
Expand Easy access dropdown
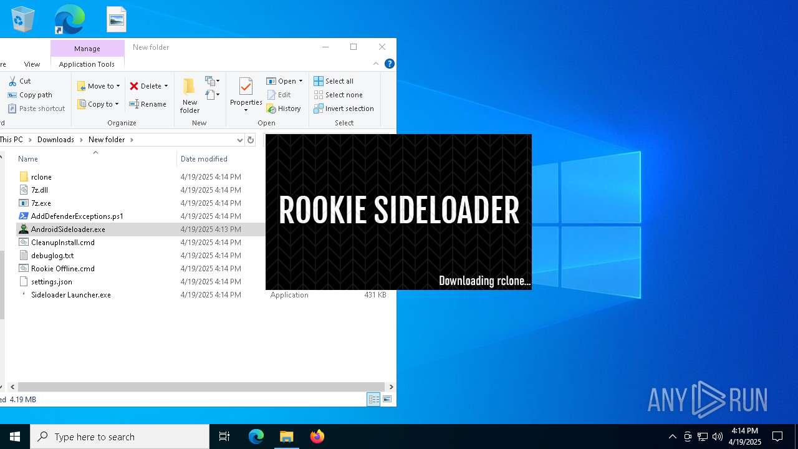pos(213,95)
